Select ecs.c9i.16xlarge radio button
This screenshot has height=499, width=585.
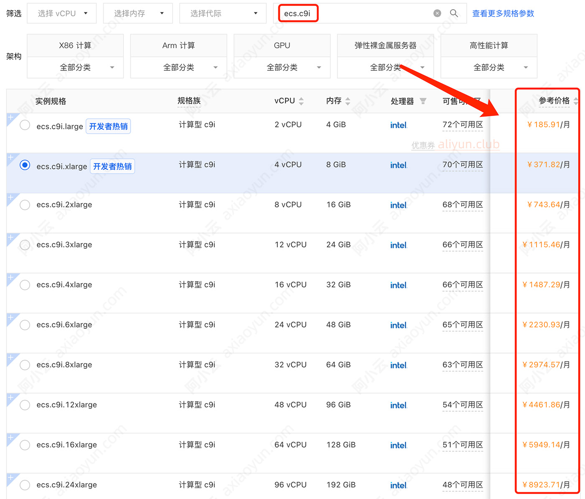pos(25,445)
